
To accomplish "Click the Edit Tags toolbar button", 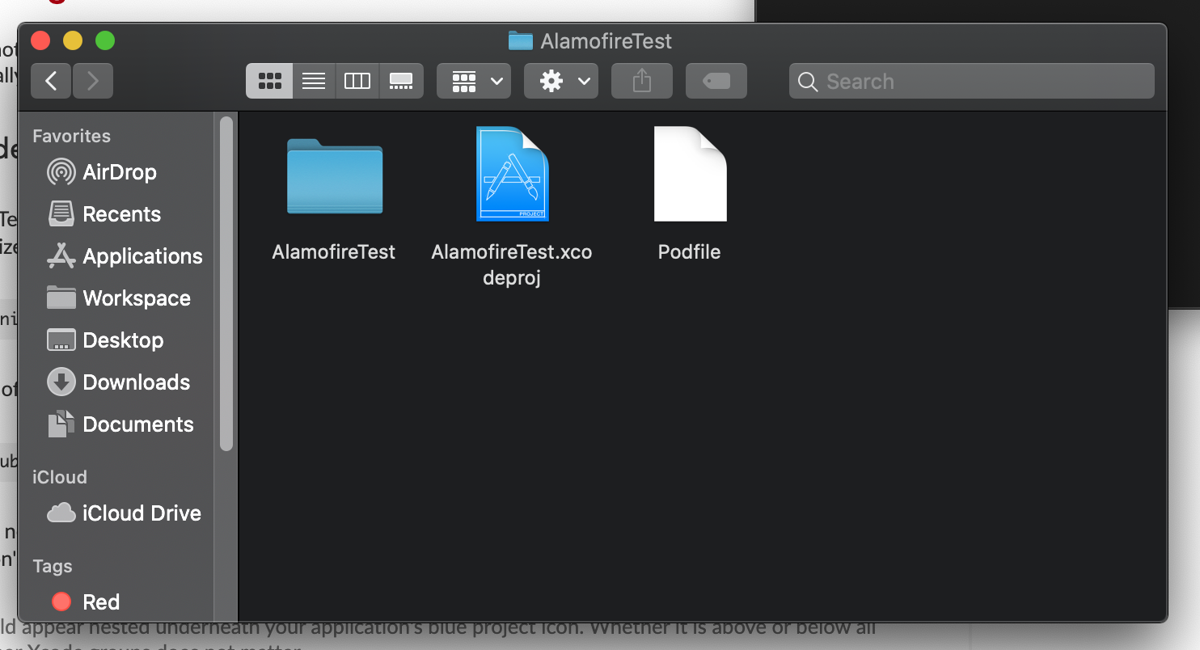I will pos(716,81).
